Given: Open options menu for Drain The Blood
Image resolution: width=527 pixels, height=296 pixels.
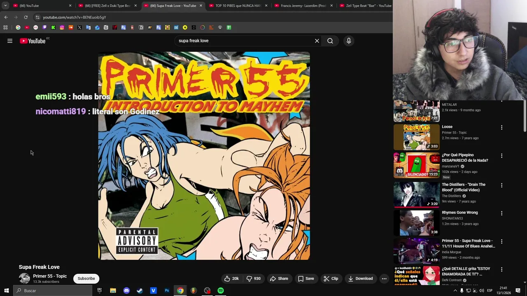Looking at the screenshot, I should point(501,185).
